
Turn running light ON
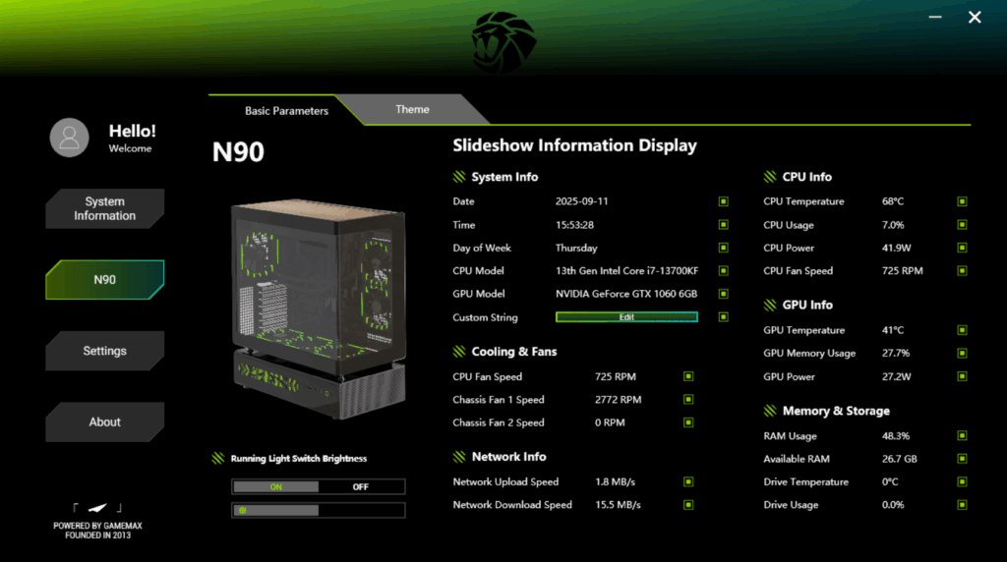(275, 487)
